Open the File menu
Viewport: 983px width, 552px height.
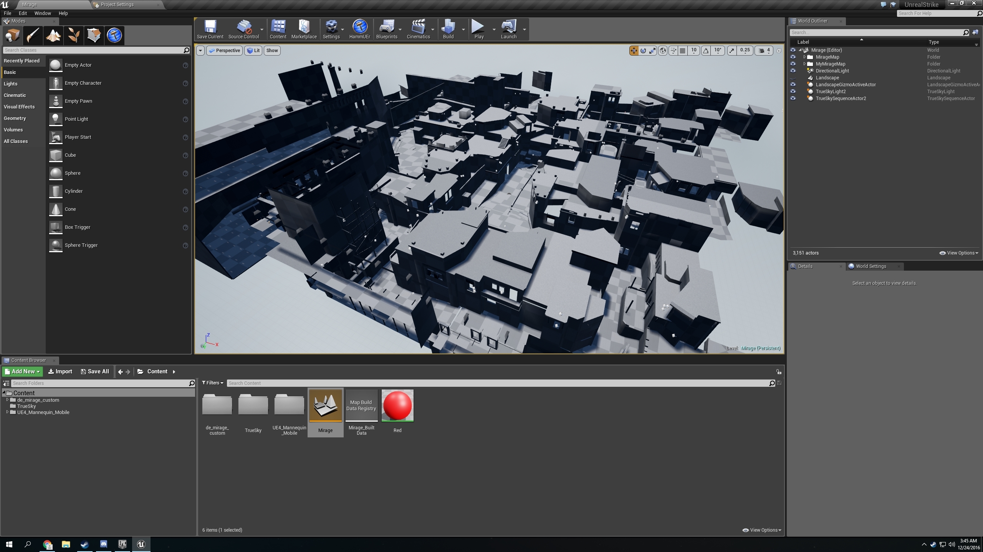[x=7, y=13]
